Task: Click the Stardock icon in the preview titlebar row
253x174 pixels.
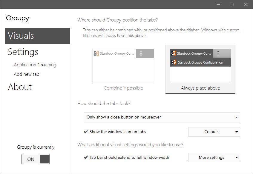Action: (174, 62)
